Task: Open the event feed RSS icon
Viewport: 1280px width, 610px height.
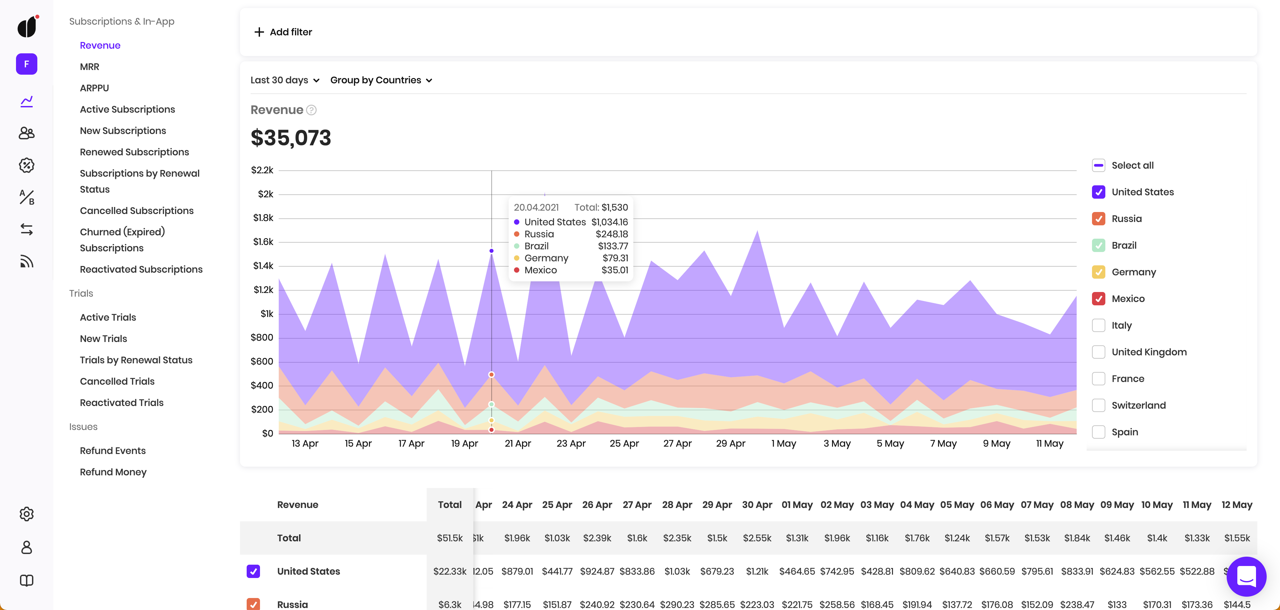Action: pyautogui.click(x=27, y=261)
